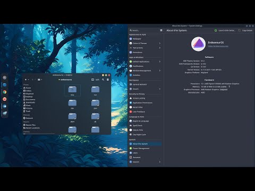Viewport: 255px width, 191px height.
Task: Open view mode dropdown arrow in Dolphin
Action: pyautogui.click(x=41, y=80)
